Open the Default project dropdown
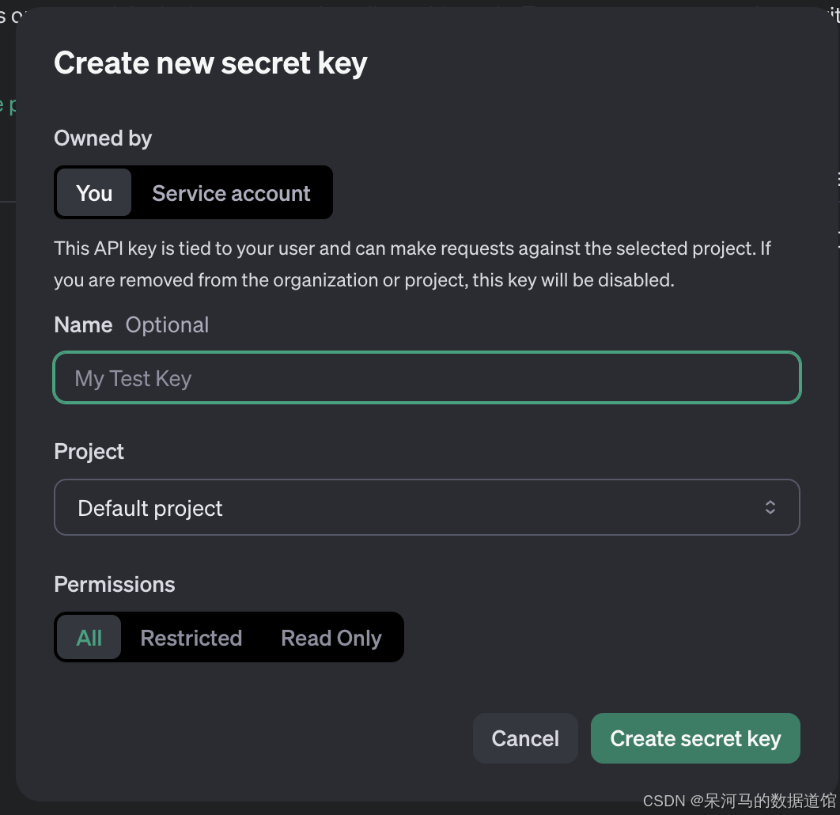Image resolution: width=840 pixels, height=815 pixels. 411,508
